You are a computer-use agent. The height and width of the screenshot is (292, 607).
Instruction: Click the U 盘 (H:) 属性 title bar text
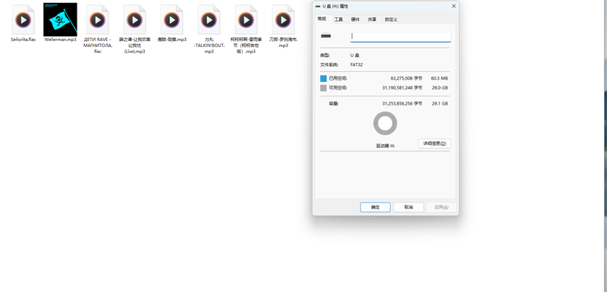(335, 6)
